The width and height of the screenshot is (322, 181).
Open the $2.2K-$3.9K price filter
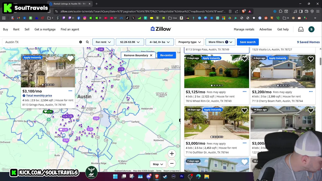click(x=130, y=42)
